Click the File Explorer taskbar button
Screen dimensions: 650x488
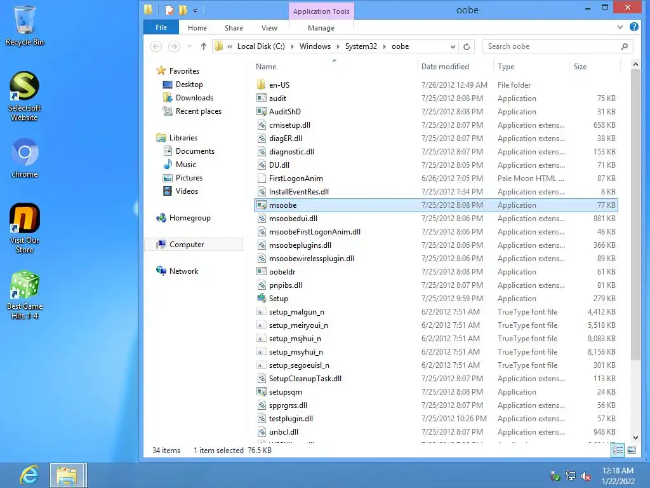coord(68,475)
